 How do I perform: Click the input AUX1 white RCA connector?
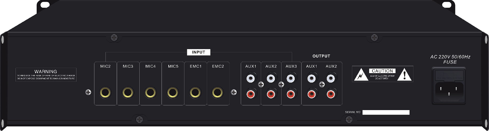click(x=251, y=78)
